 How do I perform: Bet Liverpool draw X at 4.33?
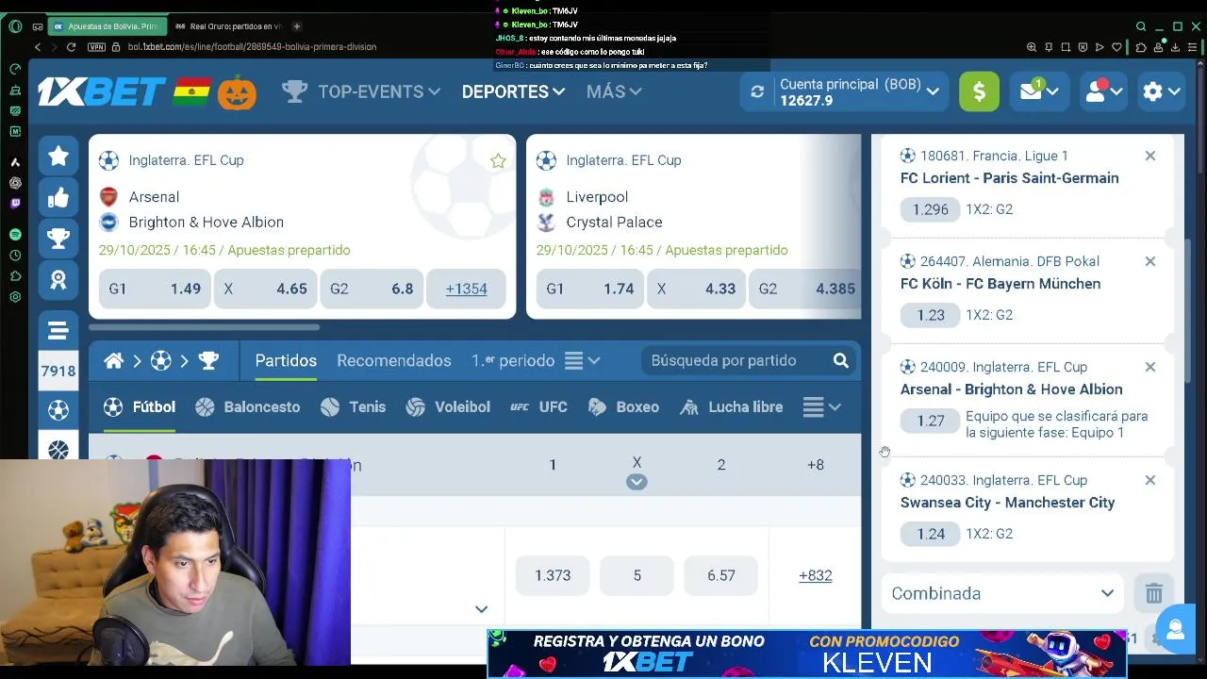[x=696, y=289]
